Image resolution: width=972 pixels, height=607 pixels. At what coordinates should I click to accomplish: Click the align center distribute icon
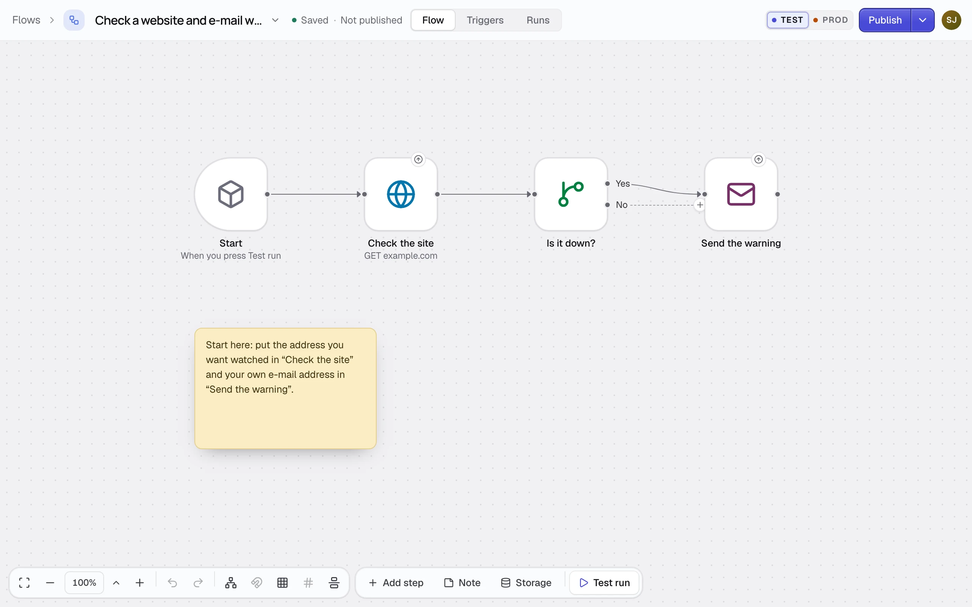pyautogui.click(x=334, y=582)
